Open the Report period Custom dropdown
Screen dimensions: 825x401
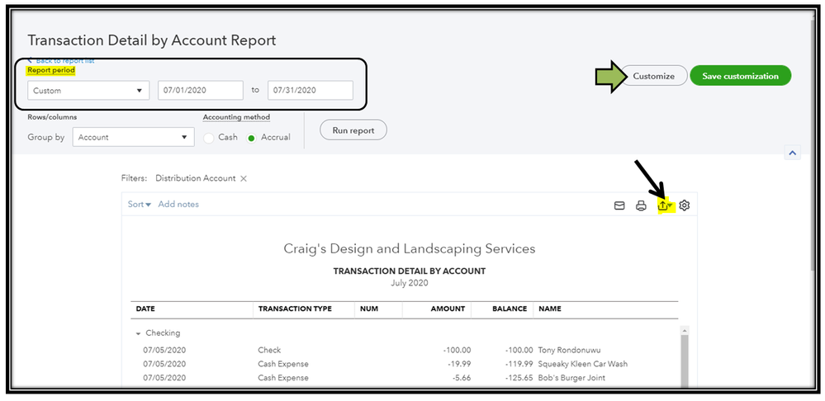click(88, 91)
